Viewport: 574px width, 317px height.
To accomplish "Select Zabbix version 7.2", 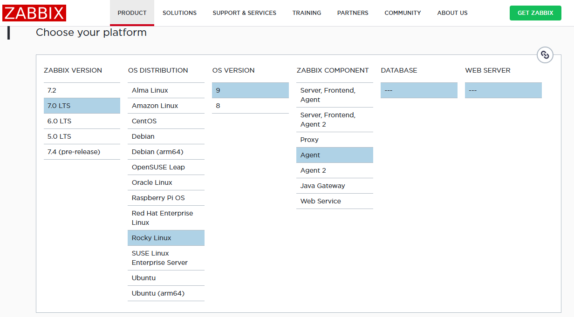I will (82, 90).
